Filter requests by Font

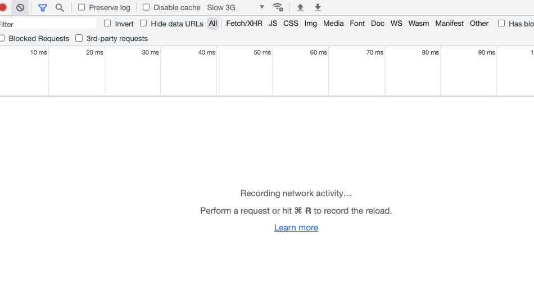(x=357, y=24)
